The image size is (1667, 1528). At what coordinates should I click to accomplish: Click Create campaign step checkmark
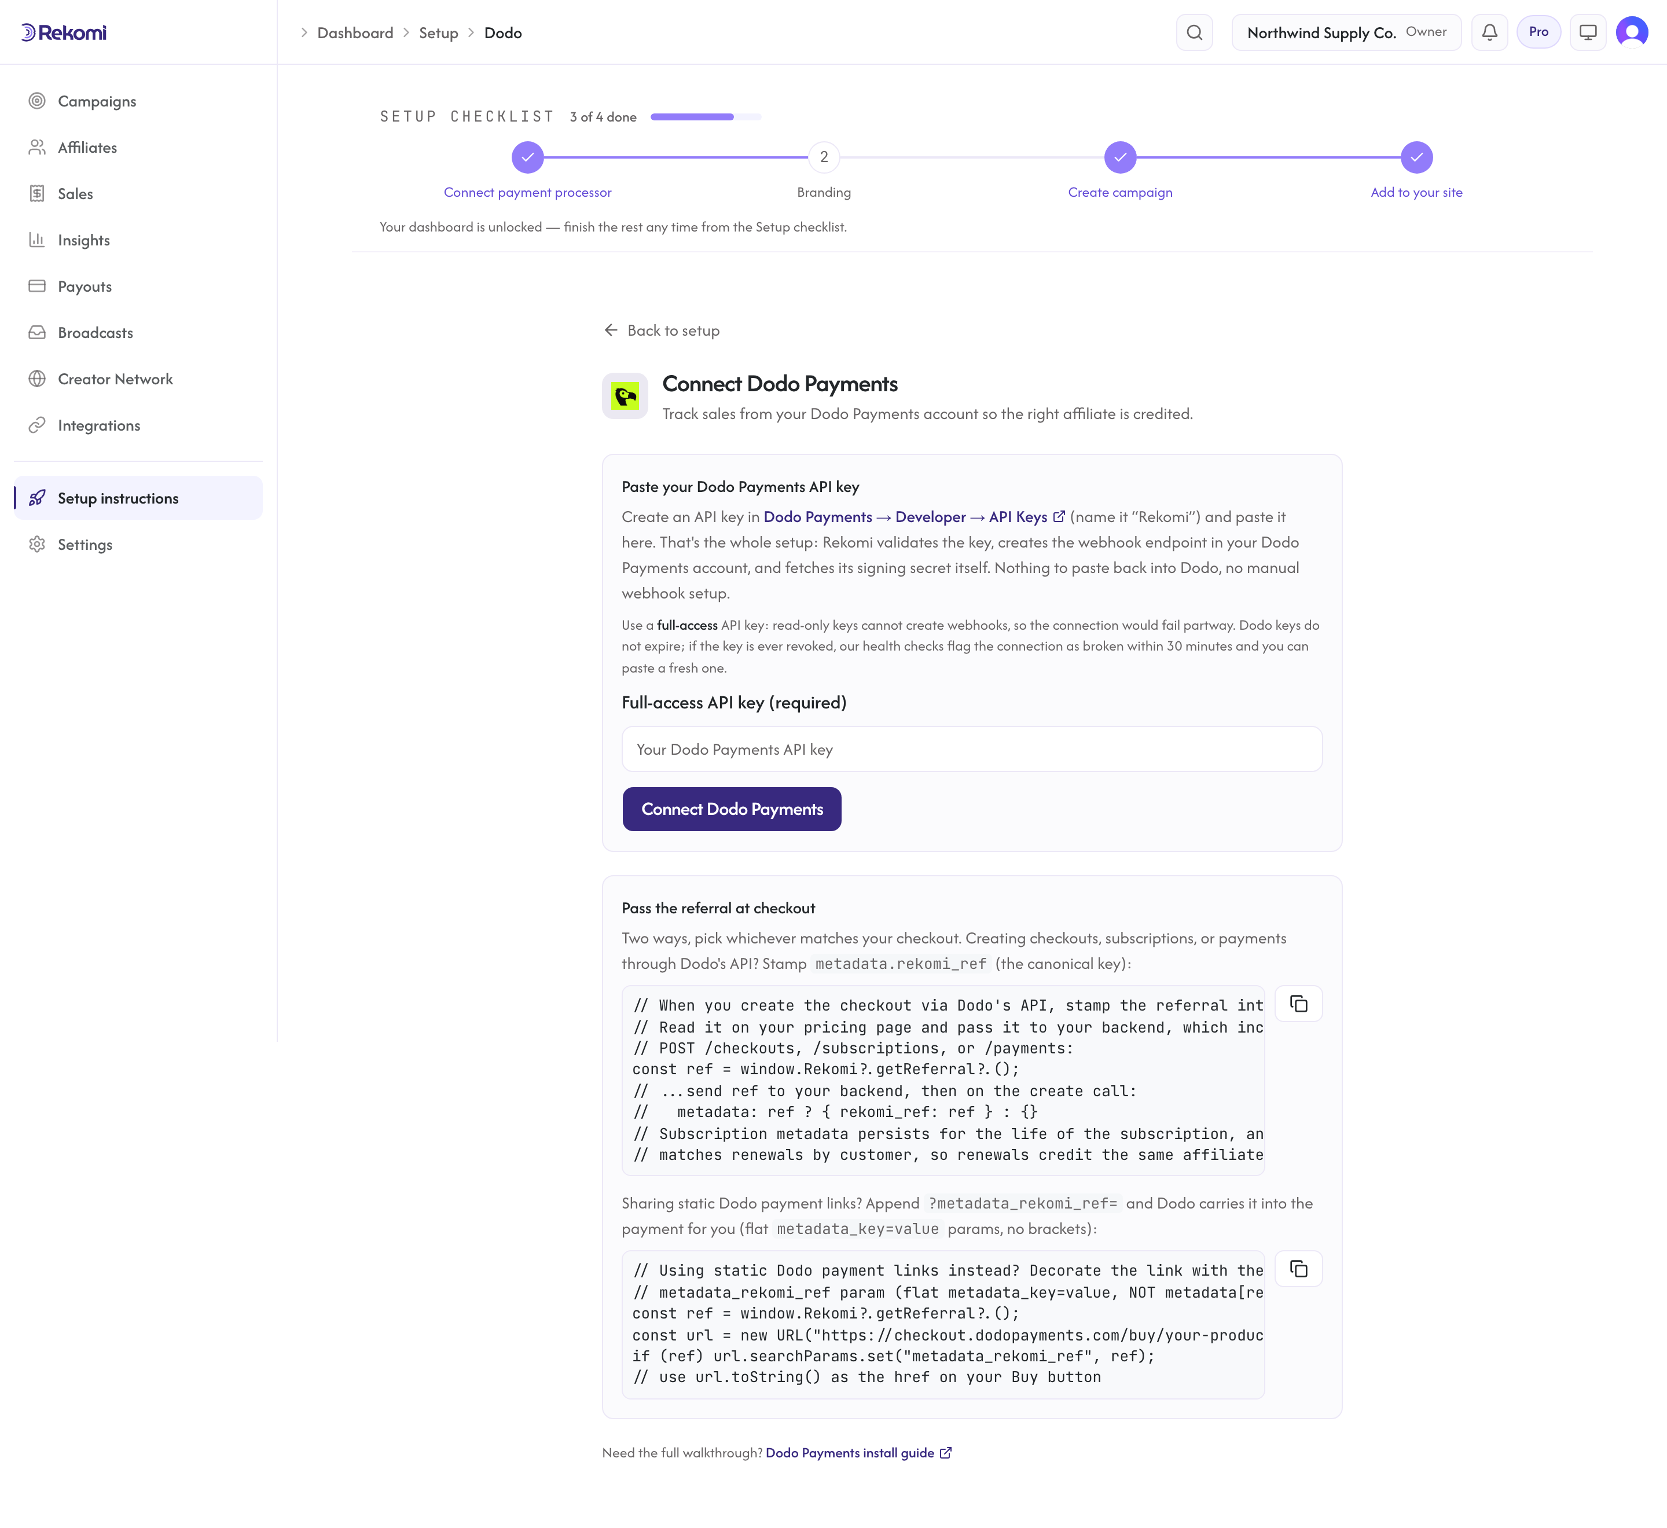click(1119, 157)
